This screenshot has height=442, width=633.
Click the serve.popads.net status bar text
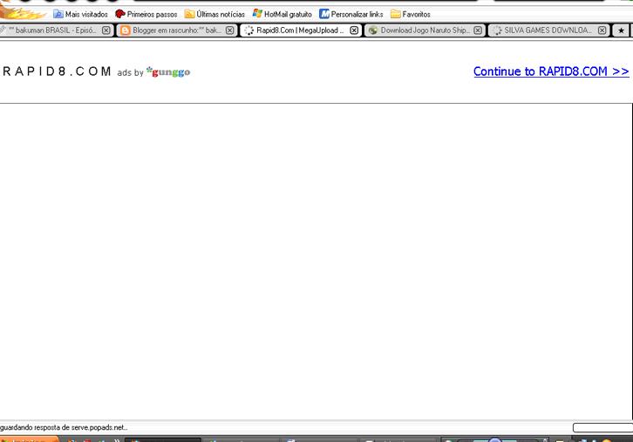click(x=64, y=427)
